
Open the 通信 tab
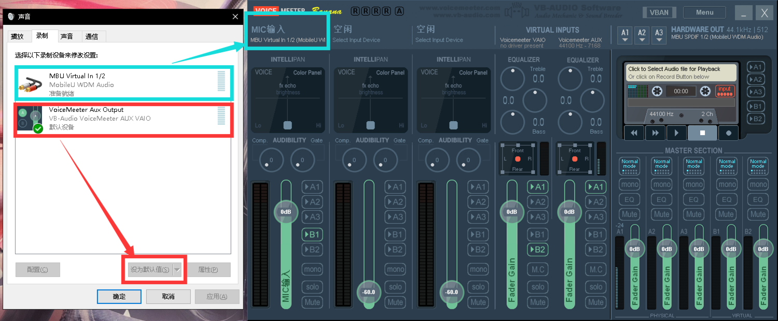[x=92, y=36]
